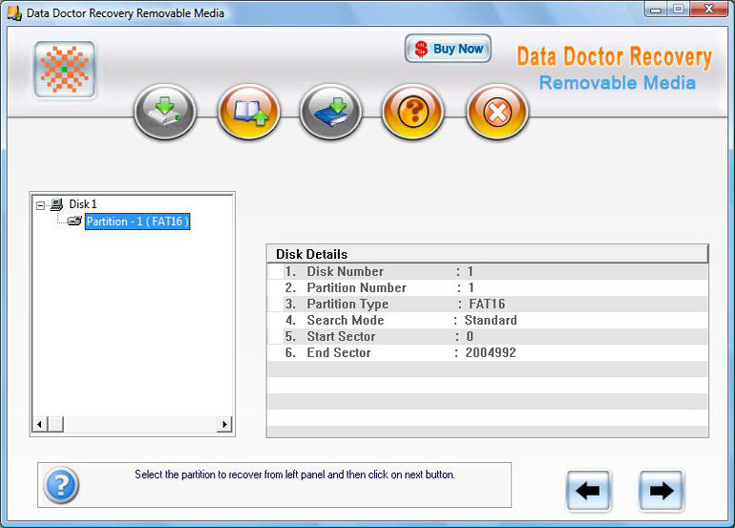This screenshot has width=735, height=528.
Task: Click the orange pixel logo icon
Action: point(65,70)
